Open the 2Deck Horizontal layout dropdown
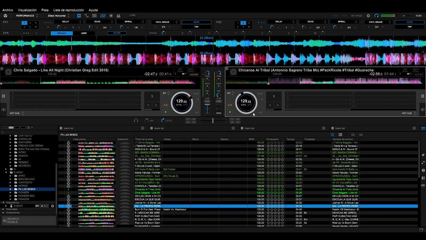This screenshot has height=240, width=426. pos(59,16)
